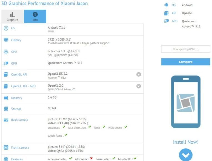Expand the OpenCL 2.0 details
The width and height of the screenshot is (212, 161).
tap(139, 86)
